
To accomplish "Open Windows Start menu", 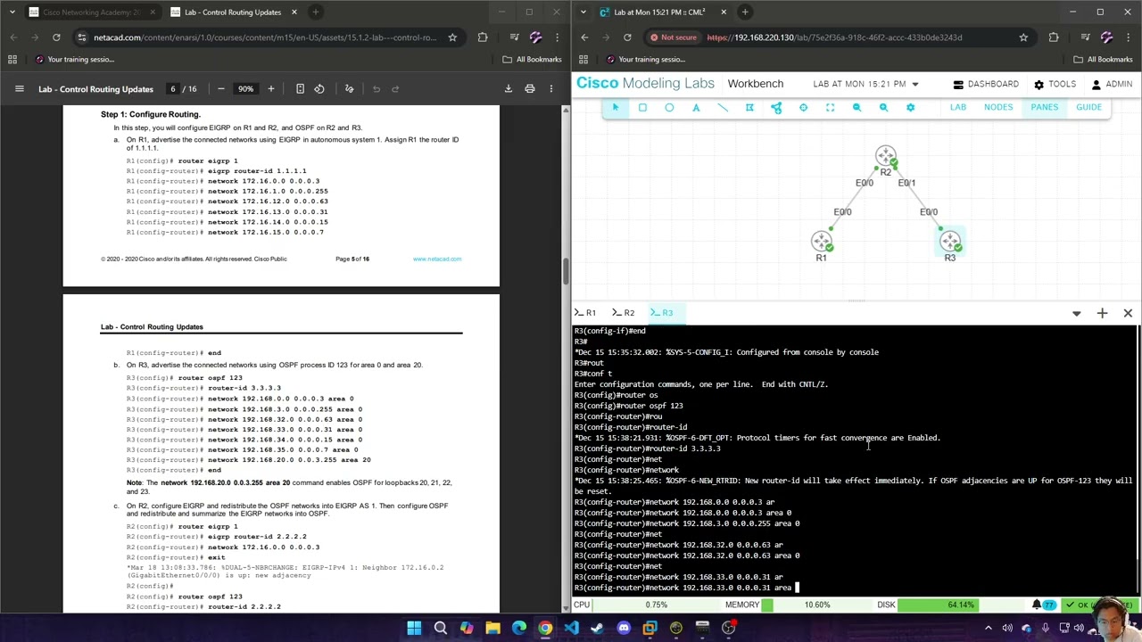I will tap(414, 628).
